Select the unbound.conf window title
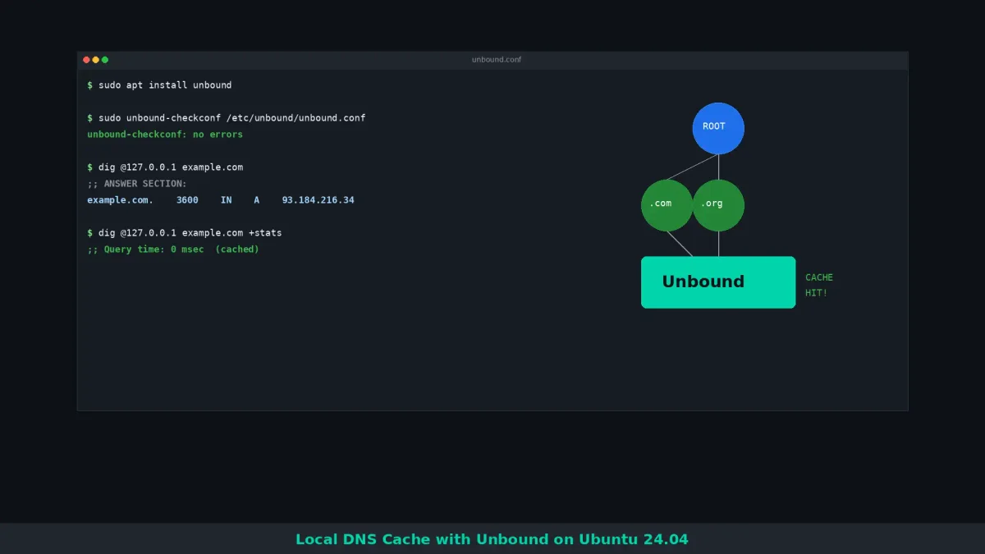The width and height of the screenshot is (985, 554). pos(497,60)
